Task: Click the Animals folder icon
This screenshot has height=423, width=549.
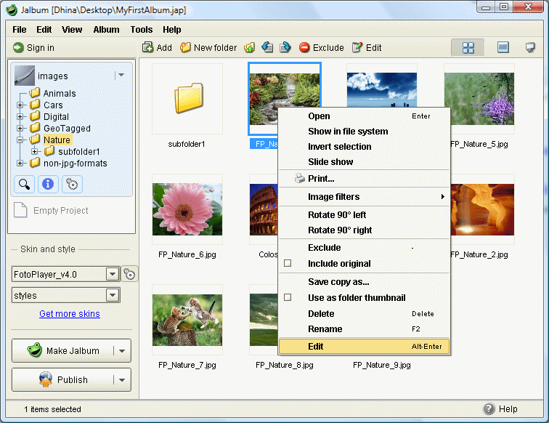Action: (34, 93)
